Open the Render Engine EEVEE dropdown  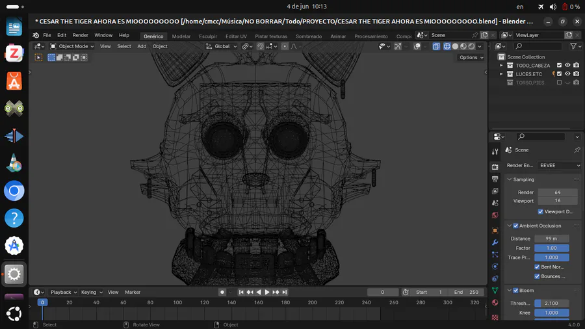[x=559, y=166]
